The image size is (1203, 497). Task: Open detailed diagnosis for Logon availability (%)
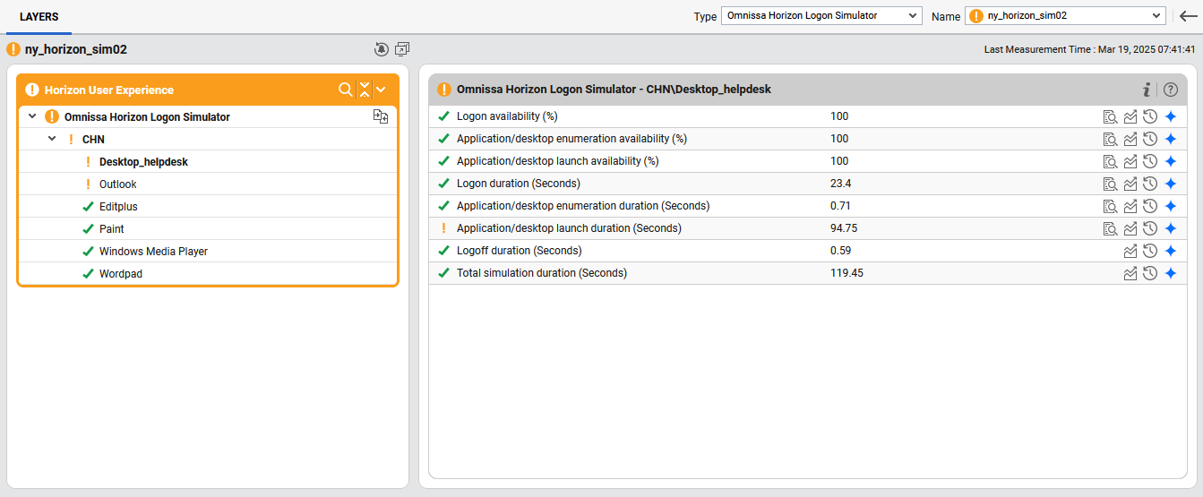tap(1110, 116)
